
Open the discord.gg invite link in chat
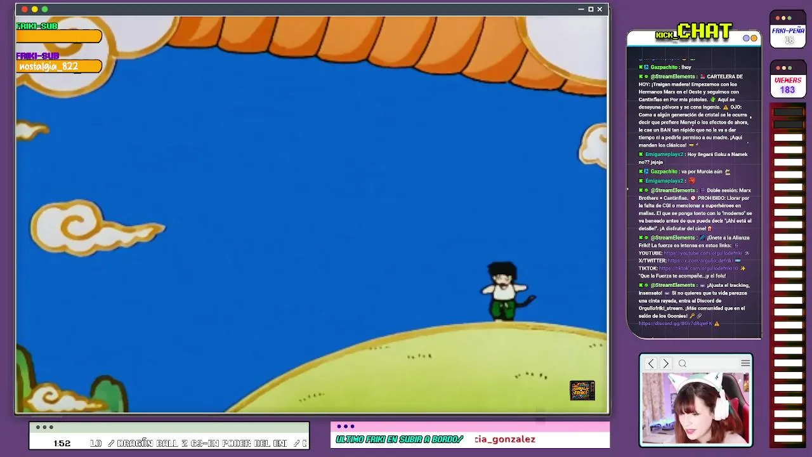(x=676, y=324)
